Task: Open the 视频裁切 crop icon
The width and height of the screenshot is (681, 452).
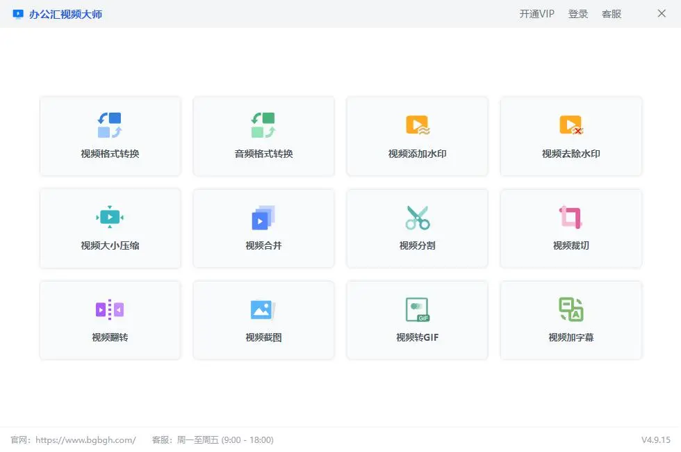Action: click(571, 218)
